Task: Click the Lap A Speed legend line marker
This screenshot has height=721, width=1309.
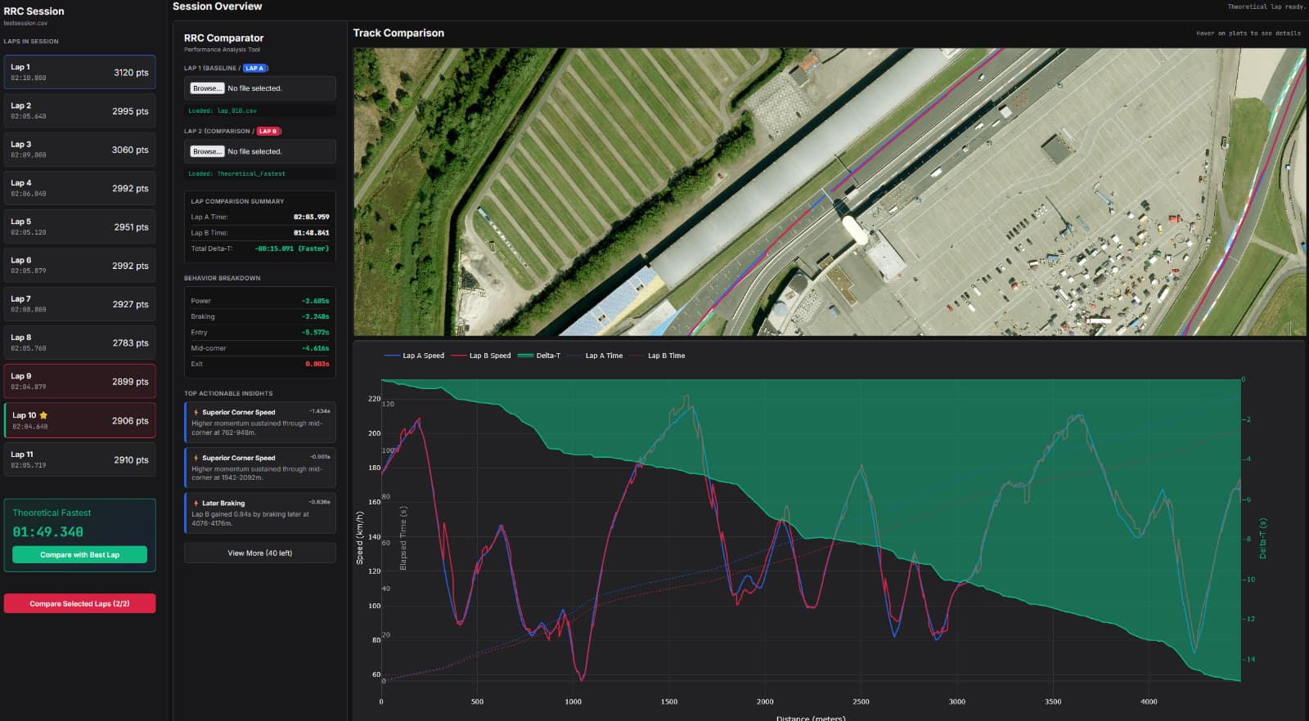Action: coord(392,356)
